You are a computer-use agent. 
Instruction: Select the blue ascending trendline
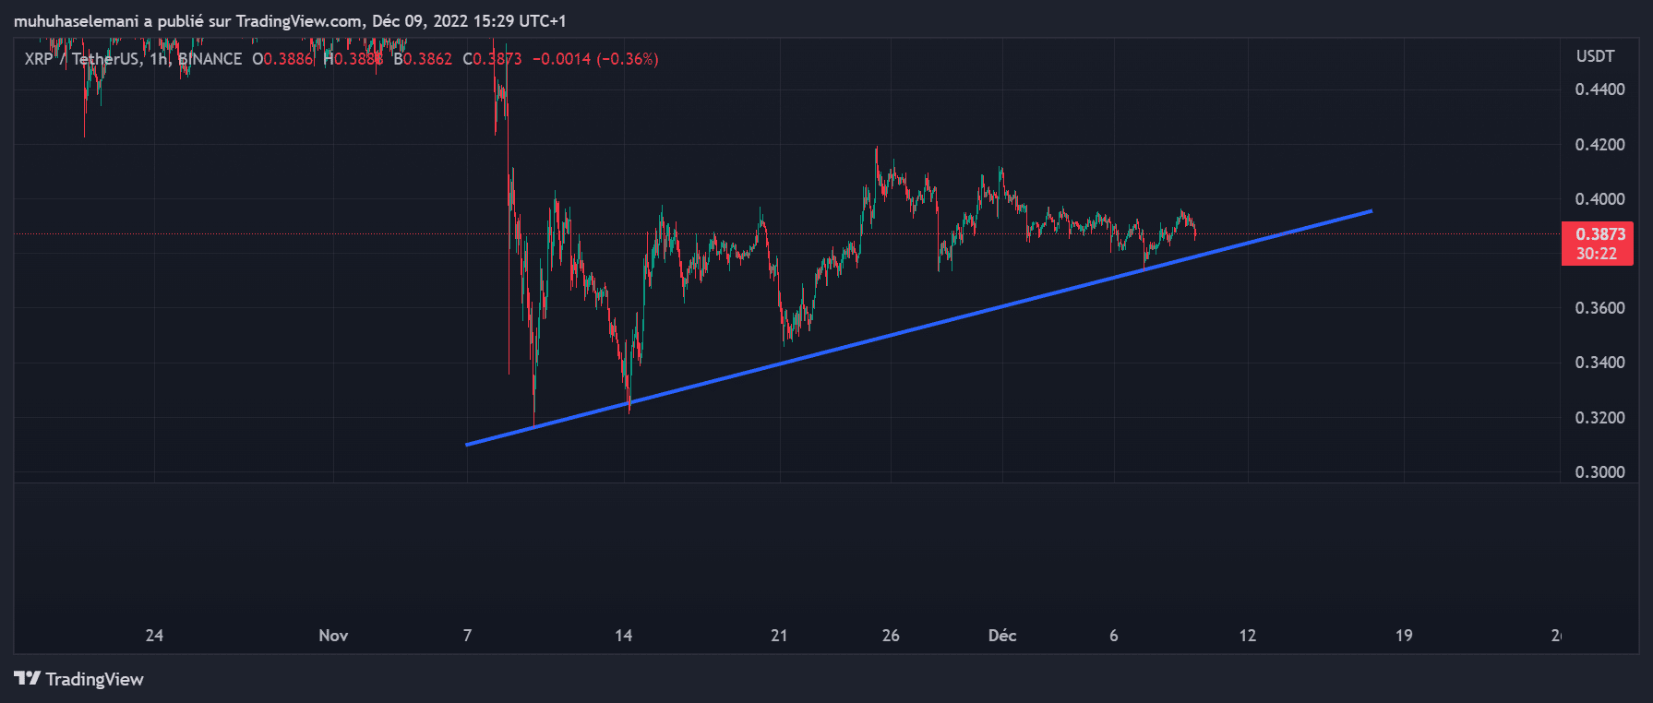919,328
